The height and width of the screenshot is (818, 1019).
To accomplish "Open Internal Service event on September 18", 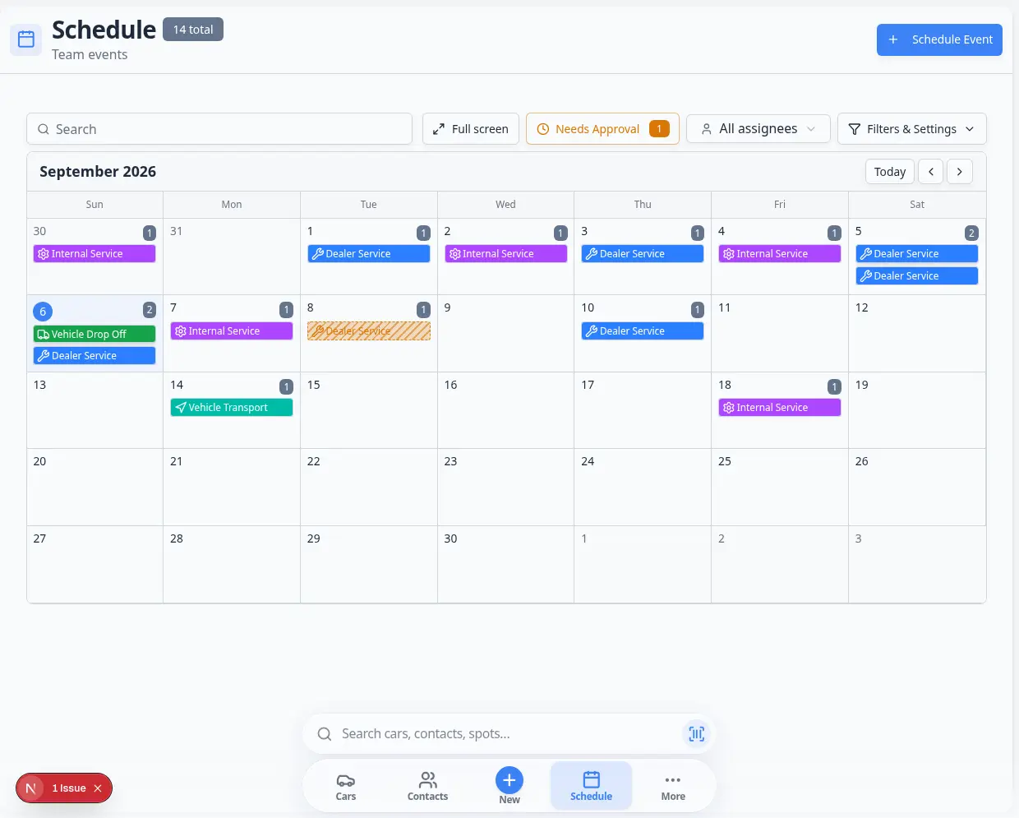I will click(x=780, y=407).
